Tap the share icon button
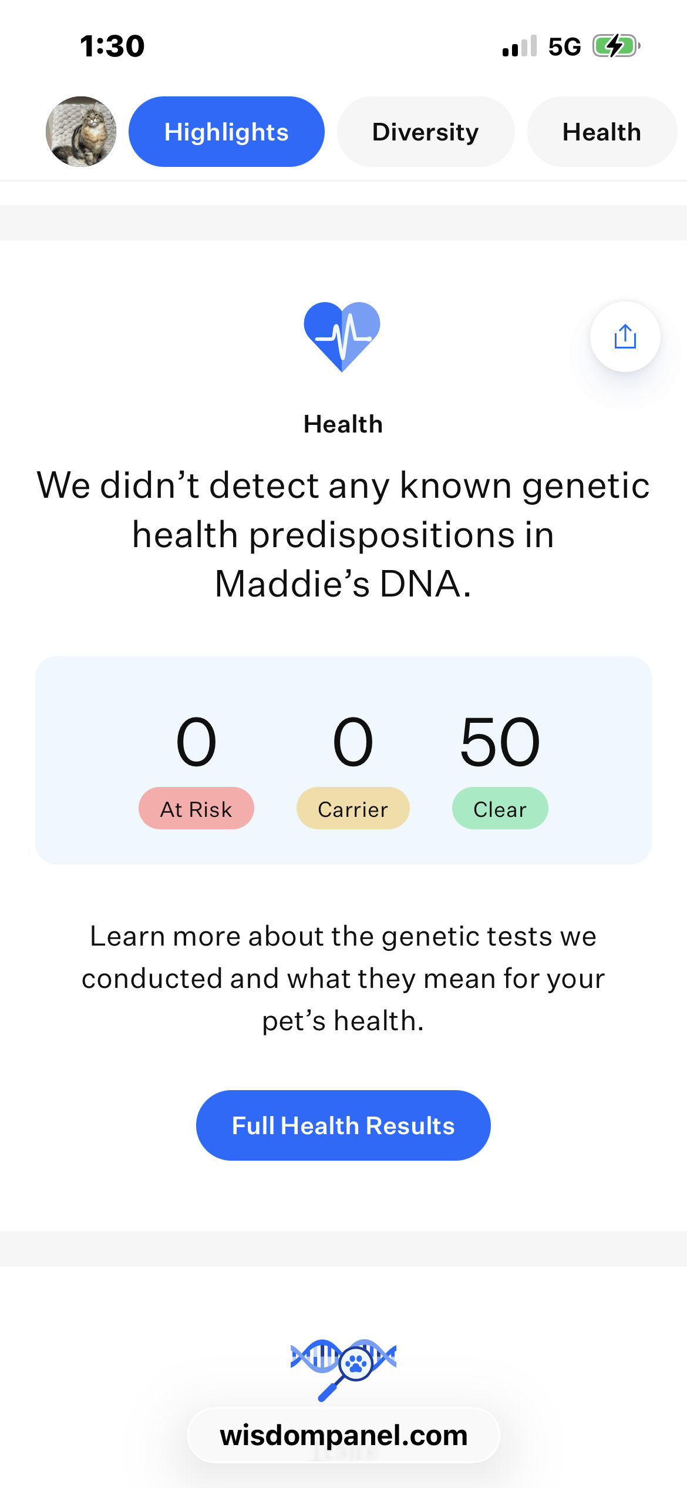Viewport: 687px width, 1488px height. point(625,337)
